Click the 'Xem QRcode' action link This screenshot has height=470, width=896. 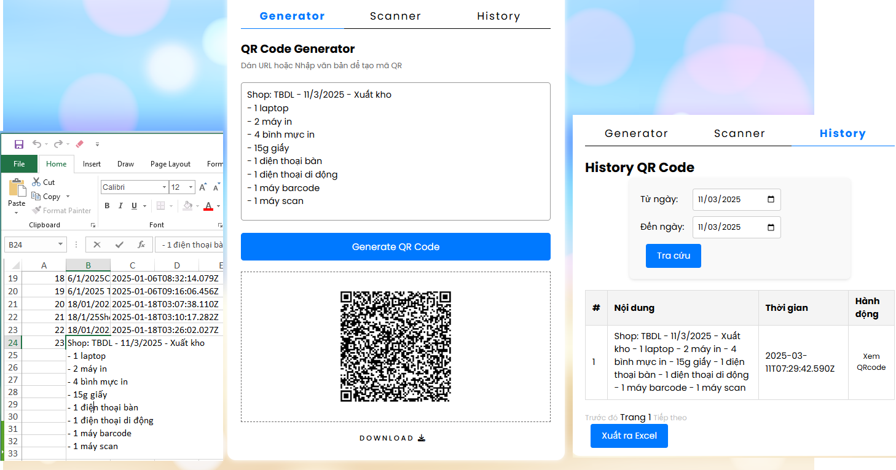point(871,362)
